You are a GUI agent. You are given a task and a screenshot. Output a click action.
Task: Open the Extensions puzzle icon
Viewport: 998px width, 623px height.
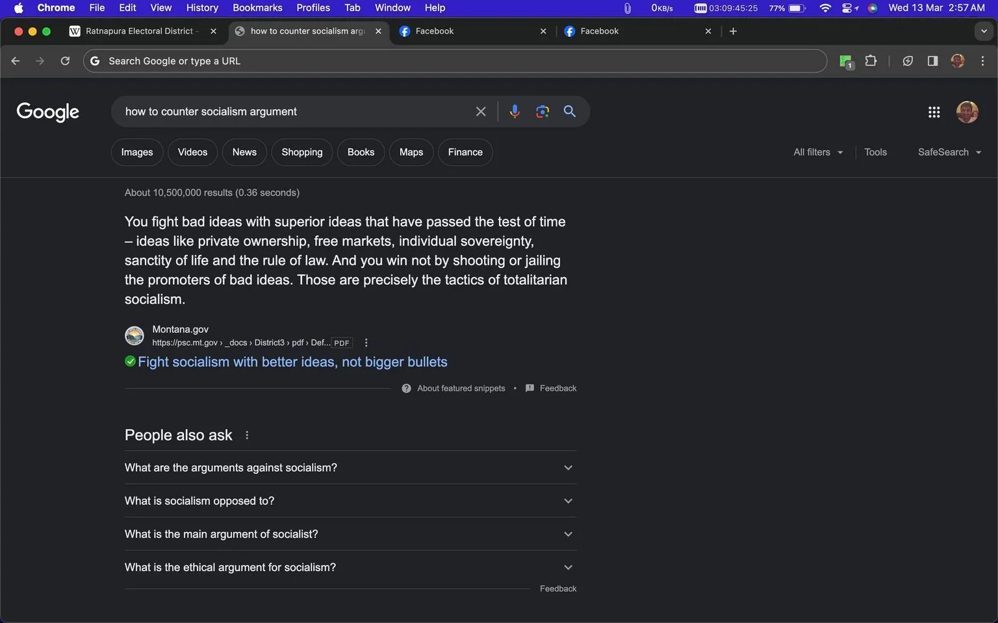(871, 61)
